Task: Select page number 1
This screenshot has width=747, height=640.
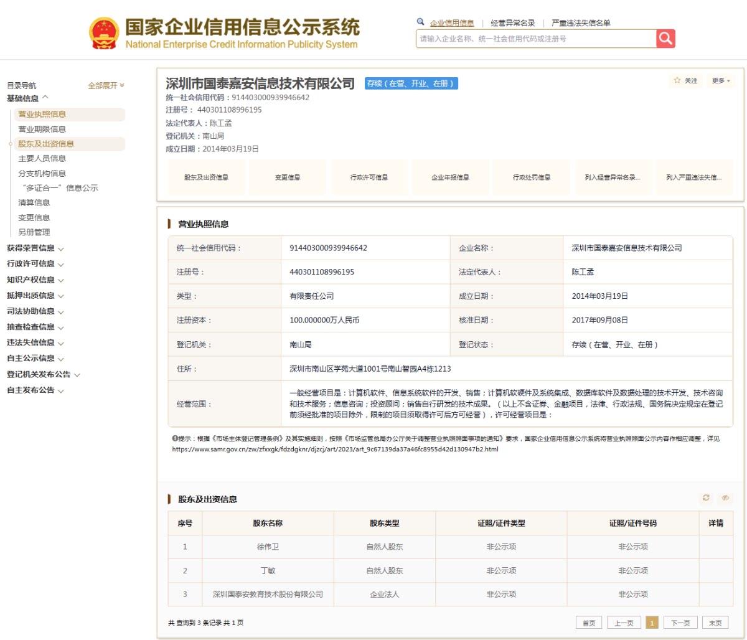Action: point(652,623)
